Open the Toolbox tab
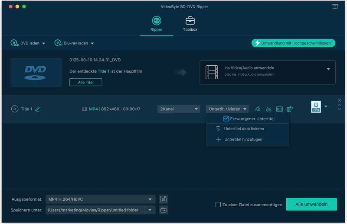This screenshot has width=347, height=224. 190,24
